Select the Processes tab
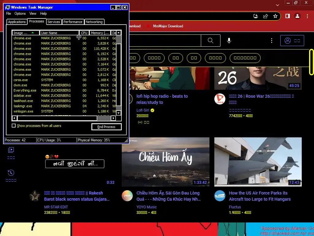The width and height of the screenshot is (314, 236). click(36, 21)
